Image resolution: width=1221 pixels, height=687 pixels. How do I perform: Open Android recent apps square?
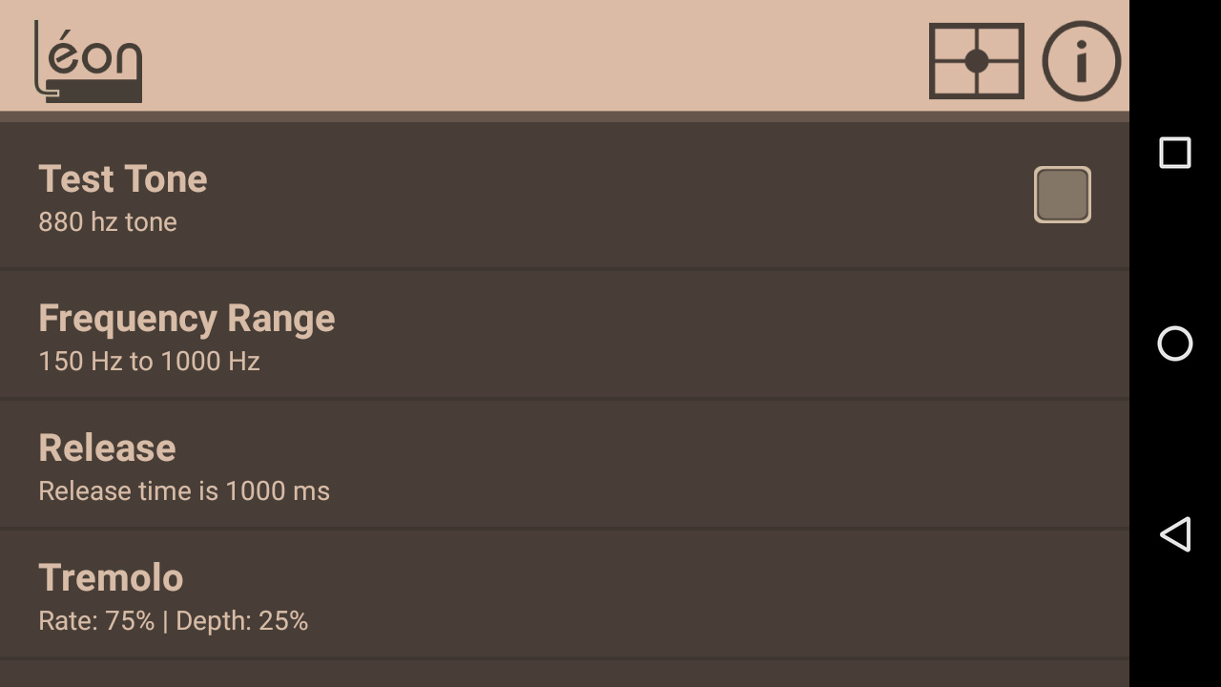pyautogui.click(x=1174, y=153)
